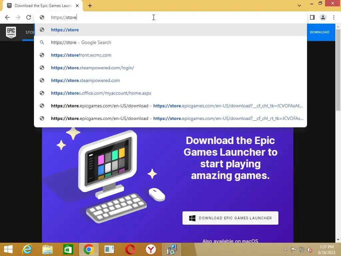
Task: Select storefront.wcmc.com suggestion
Action: coord(170,55)
